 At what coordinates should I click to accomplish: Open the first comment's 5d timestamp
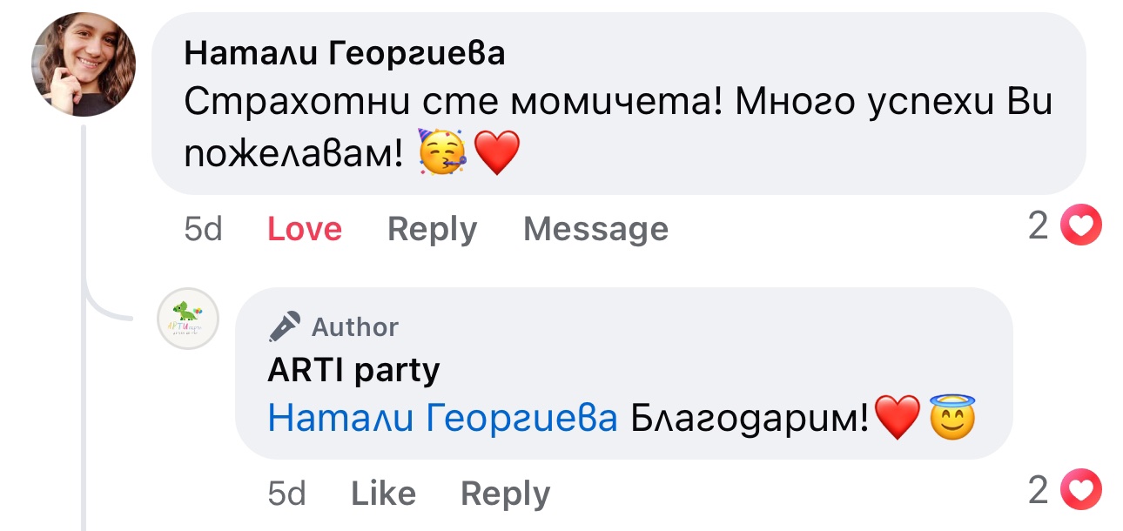(x=203, y=229)
